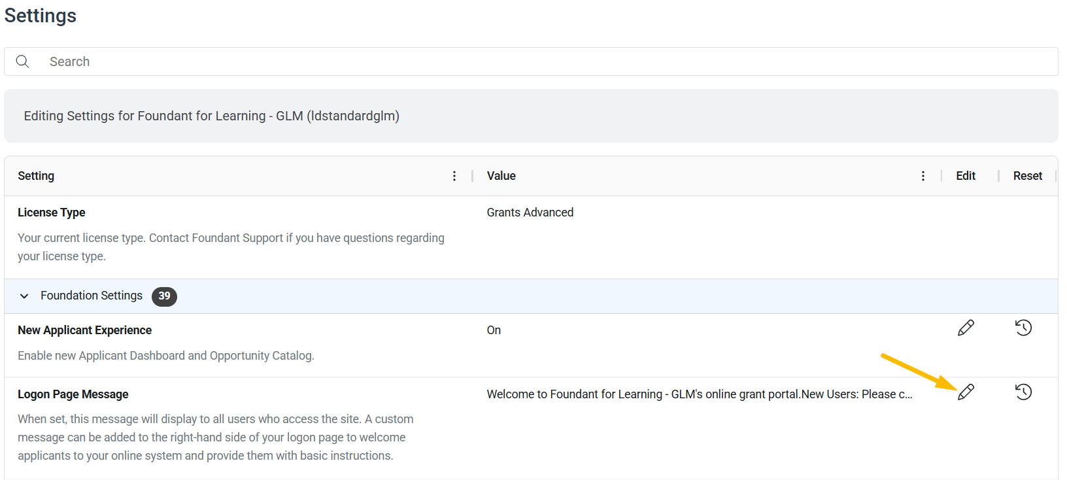
Task: Click the Settings page heading
Action: 41,16
